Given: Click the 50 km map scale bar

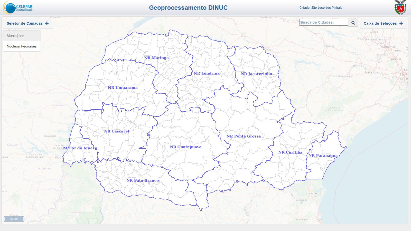Looking at the screenshot, I should [14, 219].
